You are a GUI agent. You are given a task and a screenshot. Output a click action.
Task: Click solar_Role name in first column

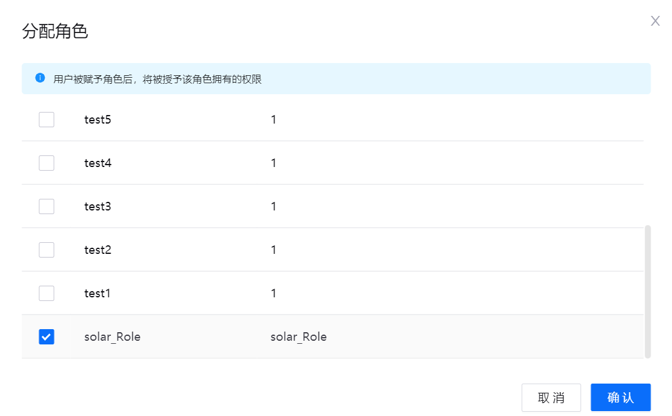pos(112,336)
